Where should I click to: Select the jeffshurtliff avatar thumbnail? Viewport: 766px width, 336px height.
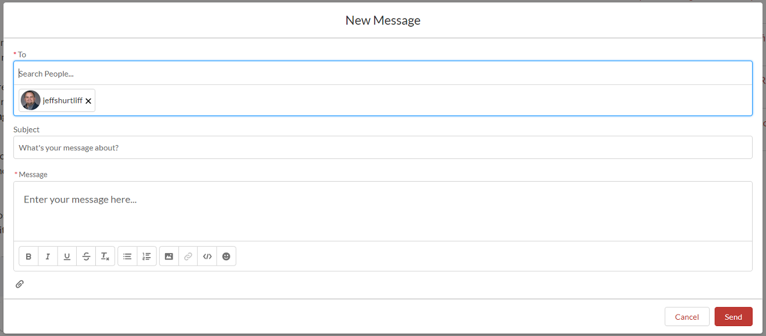coord(30,100)
